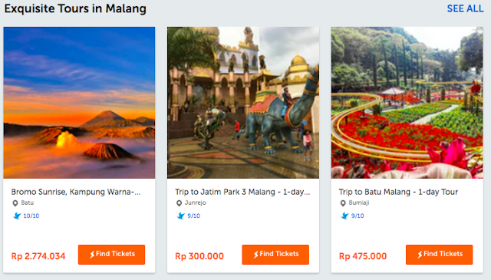The width and height of the screenshot is (491, 280).
Task: Open the Bromo Sunrise, Kampung Warna title
Action: 76,192
